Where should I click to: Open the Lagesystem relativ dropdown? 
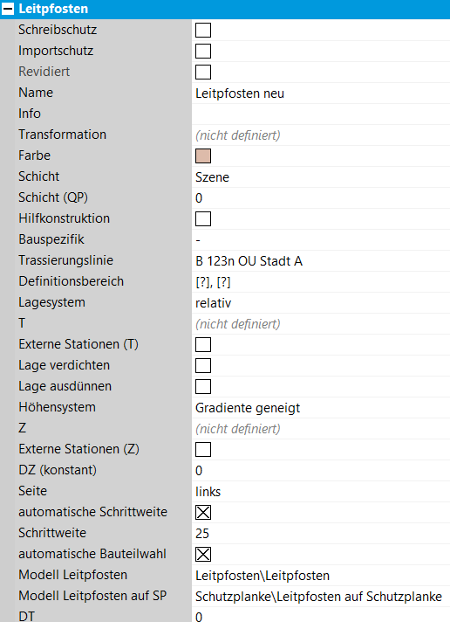click(321, 303)
